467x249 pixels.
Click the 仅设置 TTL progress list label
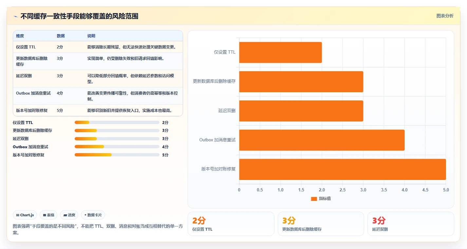(x=23, y=122)
